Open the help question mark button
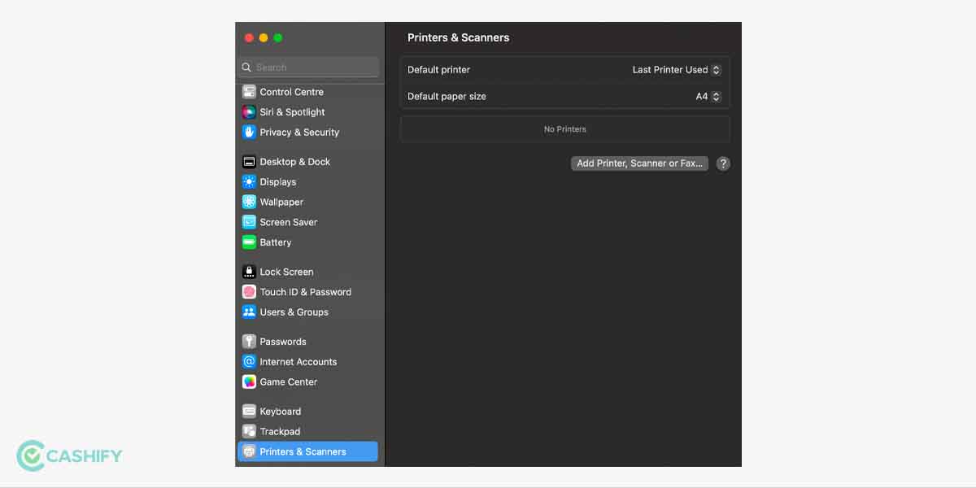The height and width of the screenshot is (488, 976). click(722, 163)
